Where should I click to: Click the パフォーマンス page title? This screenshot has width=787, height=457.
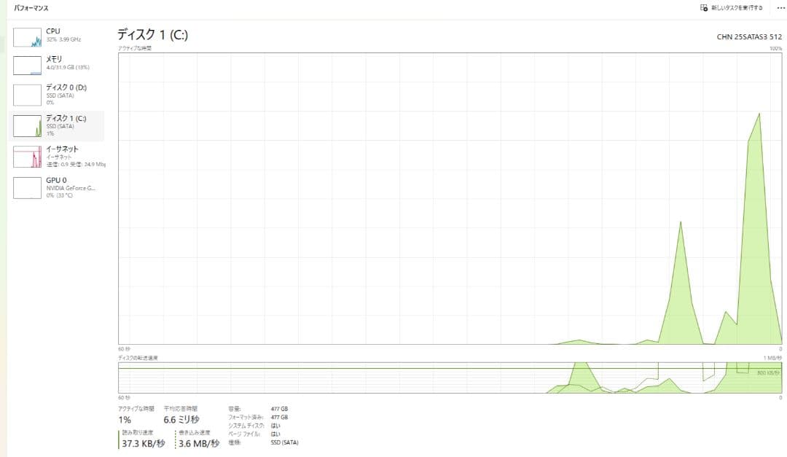[31, 7]
